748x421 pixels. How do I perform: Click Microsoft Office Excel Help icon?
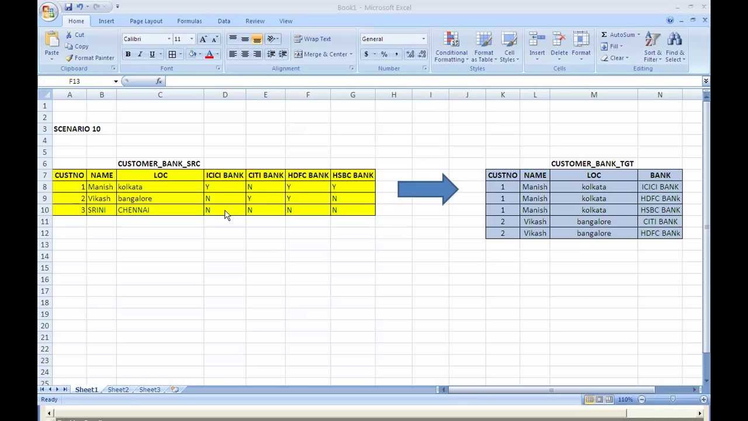coord(670,20)
